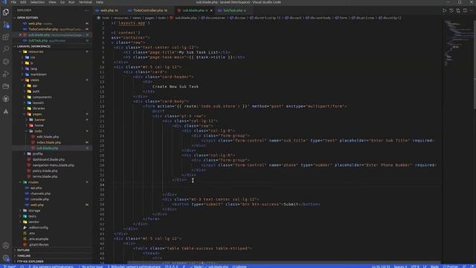Click the Run file play icon
Image resolution: width=476 pixels, height=268 pixels.
click(x=445, y=10)
